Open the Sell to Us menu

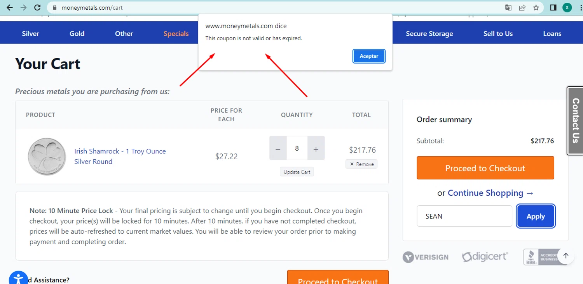coord(498,34)
